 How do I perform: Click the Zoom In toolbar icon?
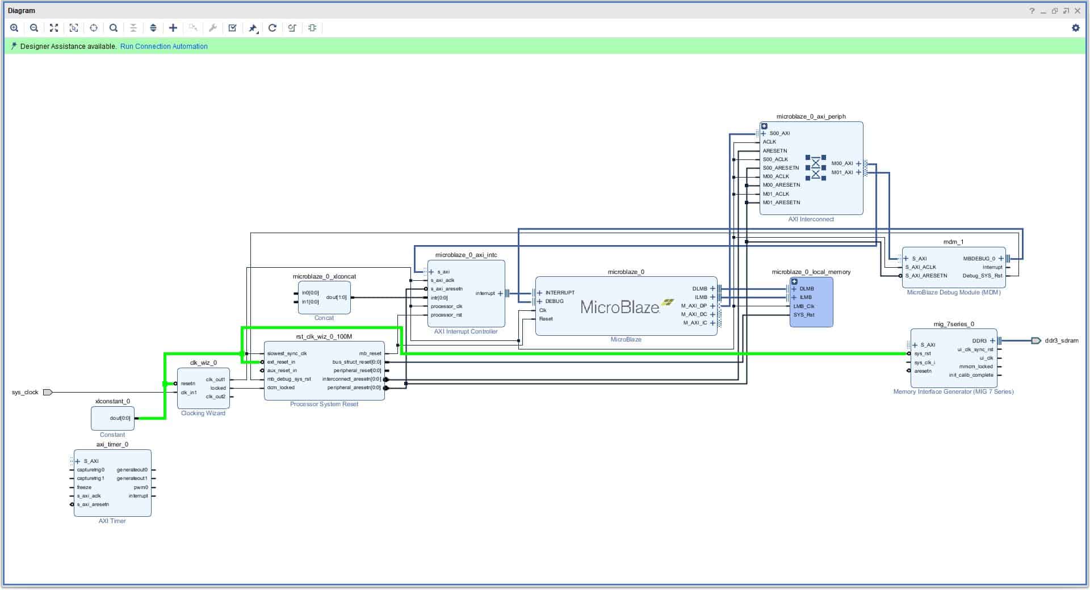point(14,28)
